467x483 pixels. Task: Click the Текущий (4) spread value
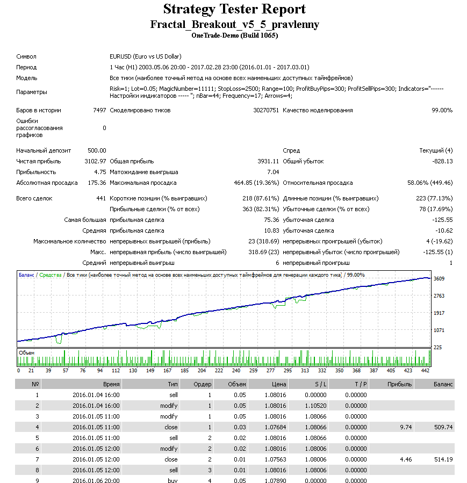(x=436, y=150)
